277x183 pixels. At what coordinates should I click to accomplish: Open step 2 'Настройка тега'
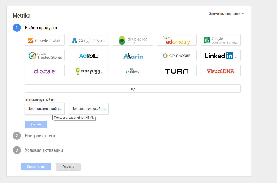pyautogui.click(x=40, y=136)
